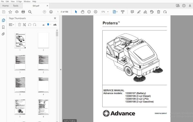Select thumbnail labeled 4
The height and width of the screenshot is (122, 193).
(43, 85)
